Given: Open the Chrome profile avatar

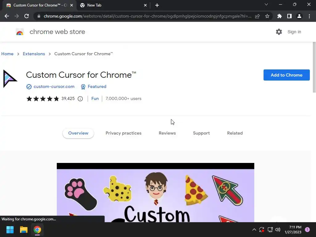Looking at the screenshot, I should pyautogui.click(x=299, y=16).
